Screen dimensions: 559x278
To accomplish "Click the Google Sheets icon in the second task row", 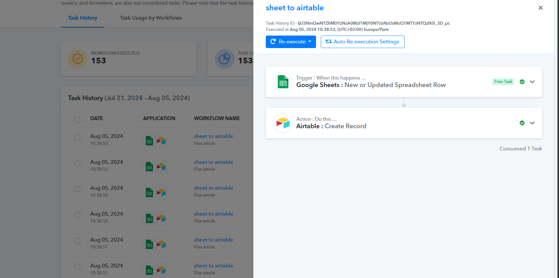I will click(x=150, y=167).
